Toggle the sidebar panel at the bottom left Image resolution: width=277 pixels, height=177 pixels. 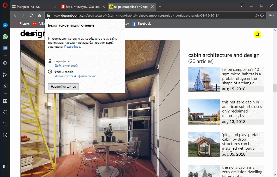(5, 166)
